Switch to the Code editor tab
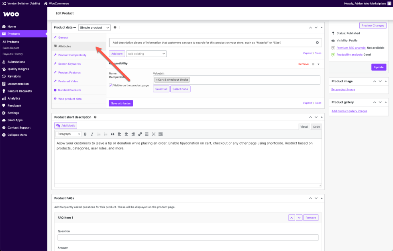Image resolution: width=393 pixels, height=251 pixels. (316, 127)
